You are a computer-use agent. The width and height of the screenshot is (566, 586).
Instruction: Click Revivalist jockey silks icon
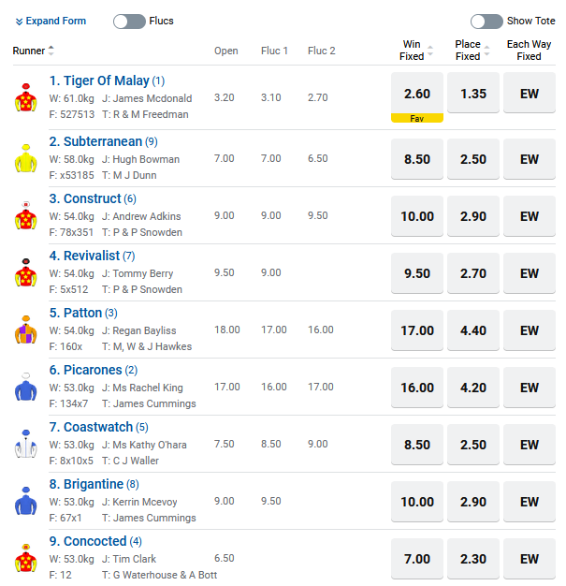tap(24, 273)
